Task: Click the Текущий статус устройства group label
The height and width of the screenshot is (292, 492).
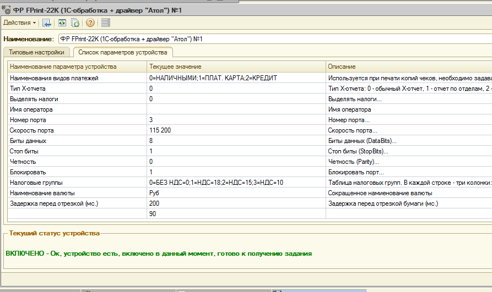Action: coord(55,233)
